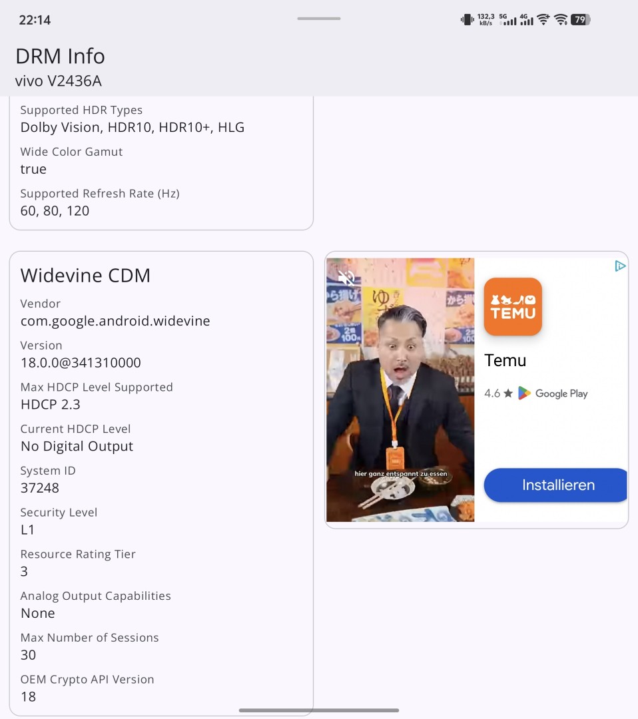Select the Widevine CDM card heading

pyautogui.click(x=85, y=275)
